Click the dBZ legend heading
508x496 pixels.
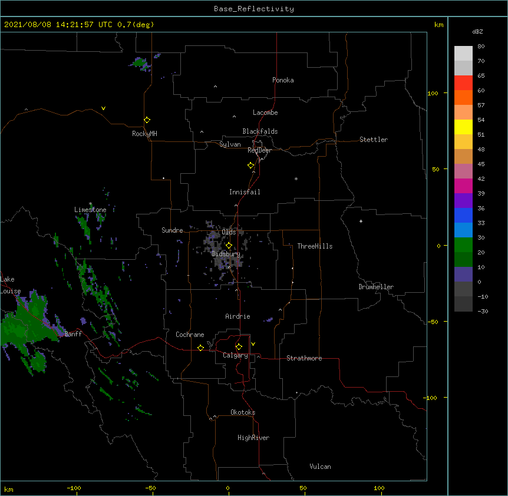coord(477,31)
